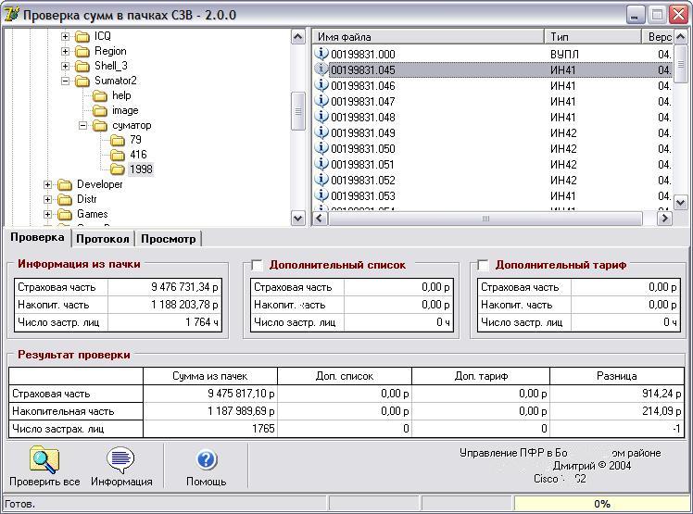Enable the Дополнительный список checkbox
The width and height of the screenshot is (693, 514).
pos(258,265)
